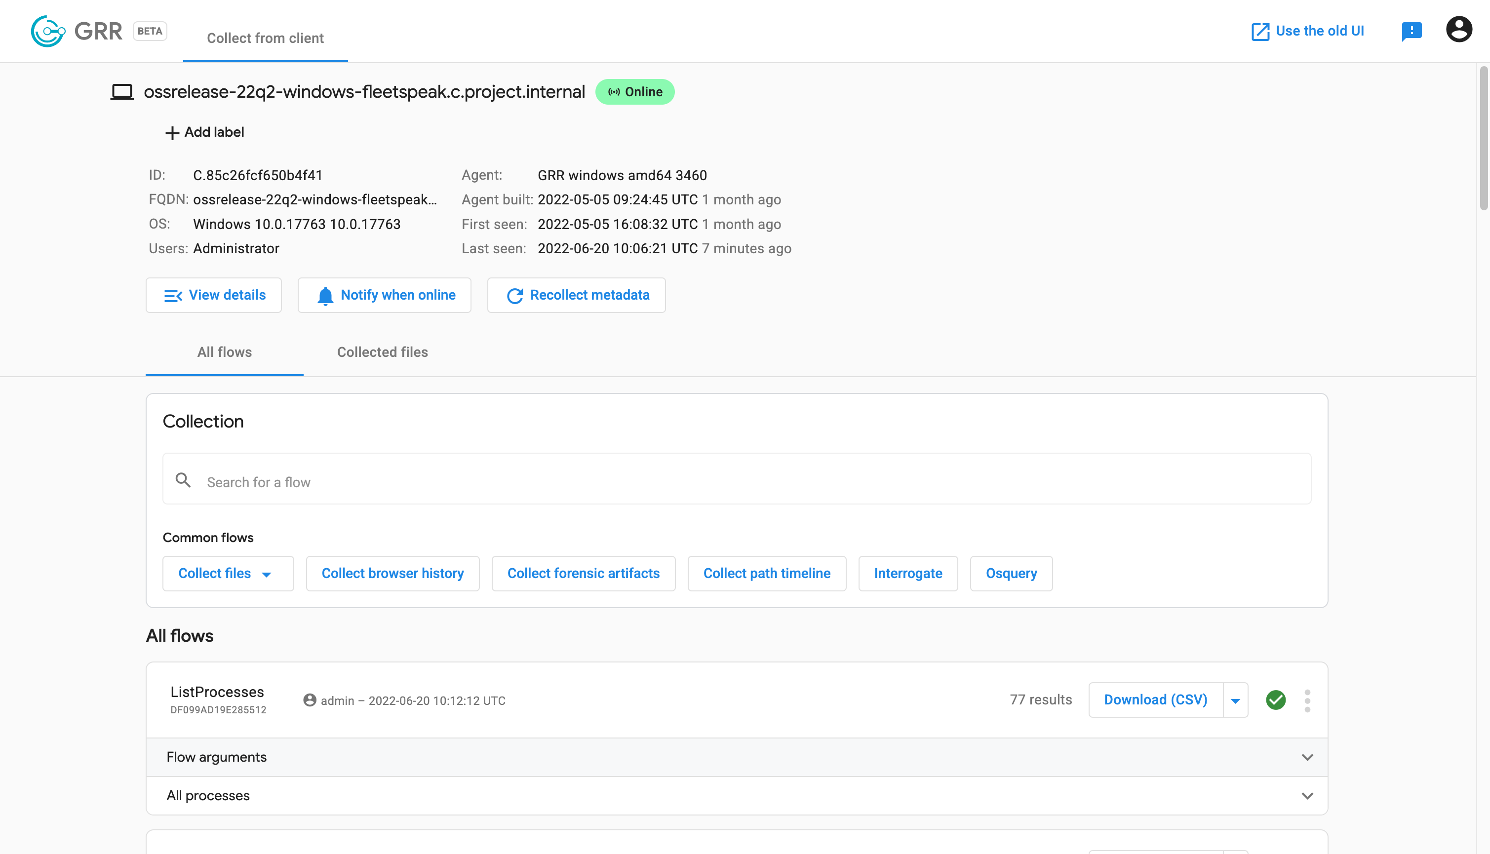Select the All flows tab
The image size is (1490, 854).
(x=224, y=352)
